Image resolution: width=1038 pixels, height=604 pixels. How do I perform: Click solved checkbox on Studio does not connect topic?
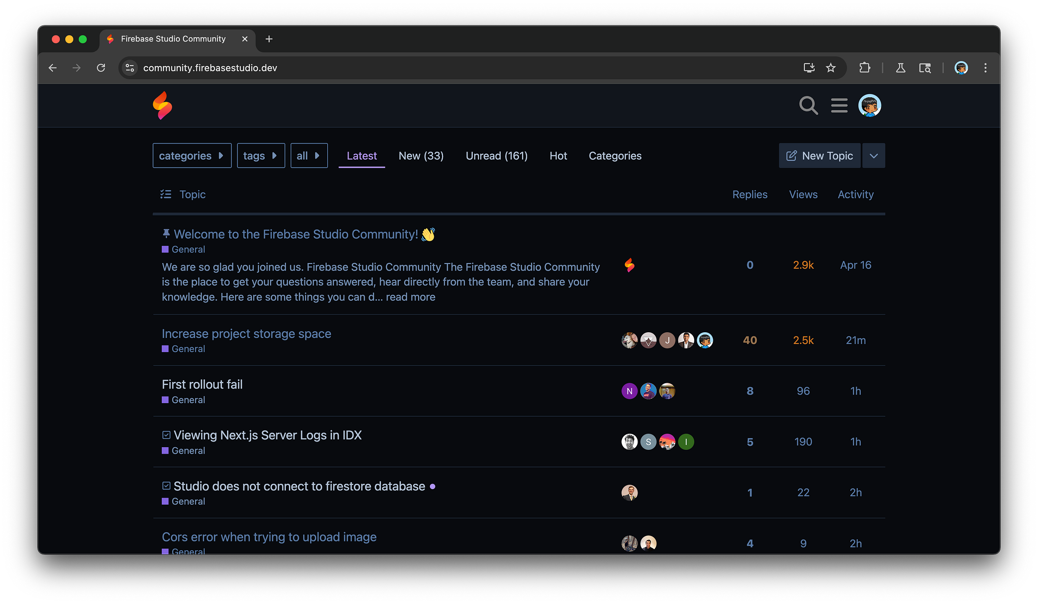tap(166, 486)
